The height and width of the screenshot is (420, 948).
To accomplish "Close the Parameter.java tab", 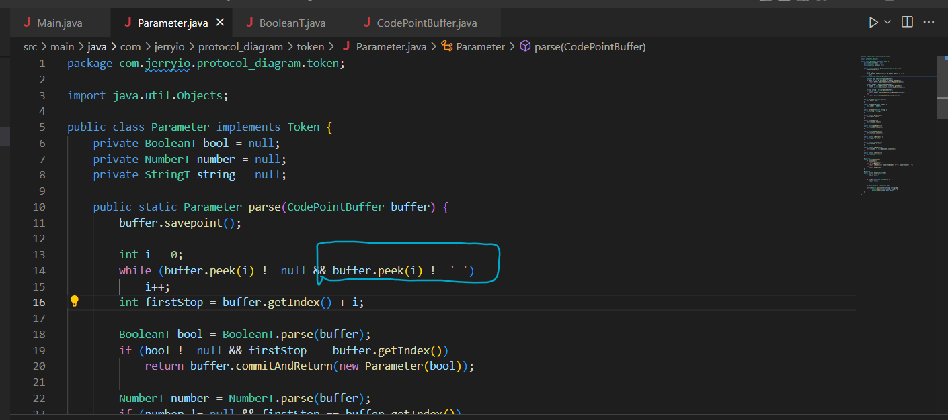I will pos(220,23).
